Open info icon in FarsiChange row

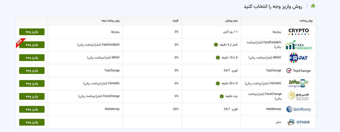coord(222,96)
